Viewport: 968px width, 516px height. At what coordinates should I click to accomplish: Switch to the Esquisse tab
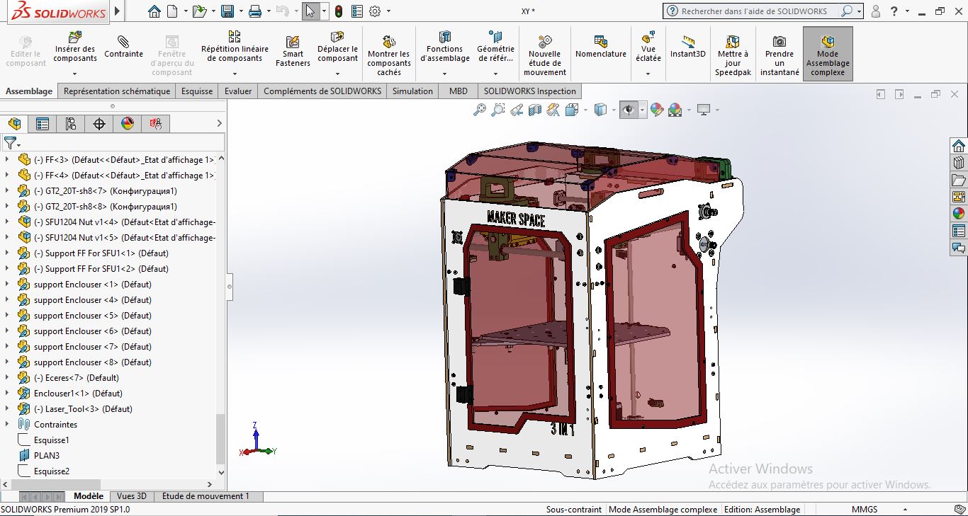[x=197, y=91]
